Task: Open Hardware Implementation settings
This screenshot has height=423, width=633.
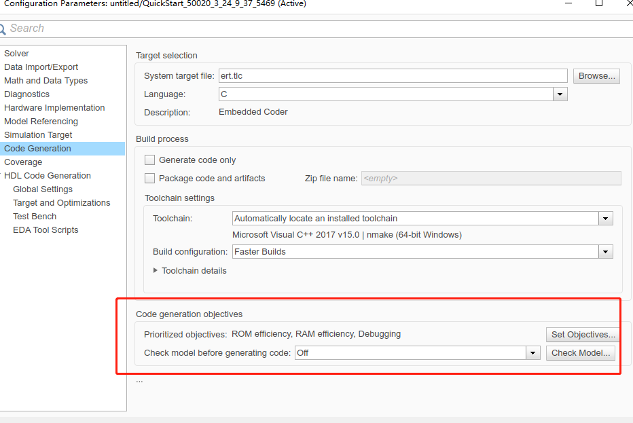Action: pos(54,108)
